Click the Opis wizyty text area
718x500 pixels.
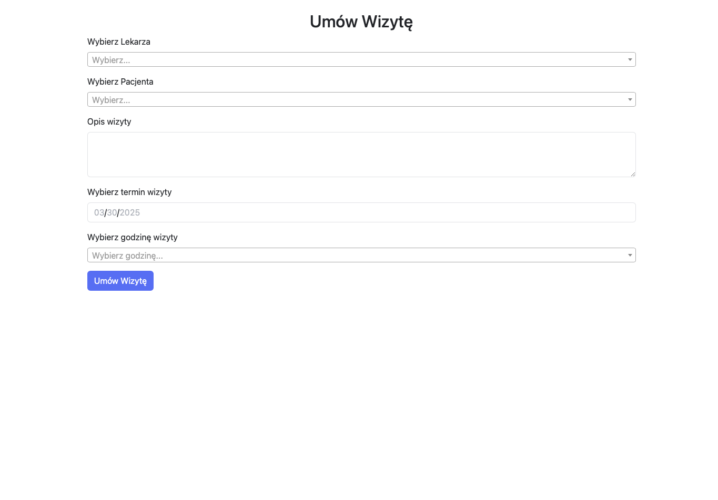click(361, 155)
